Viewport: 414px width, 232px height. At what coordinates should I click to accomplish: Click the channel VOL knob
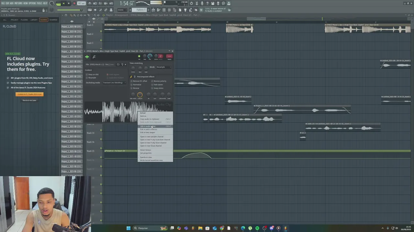coord(150,56)
